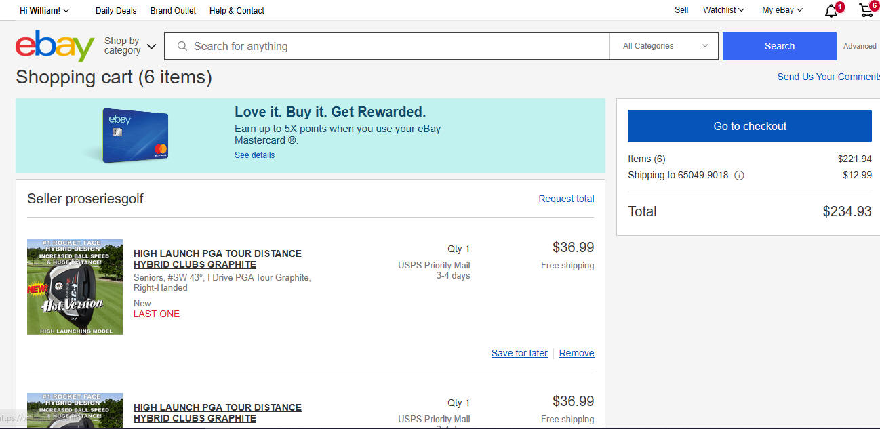Go to Brand Outlet

[x=173, y=11]
